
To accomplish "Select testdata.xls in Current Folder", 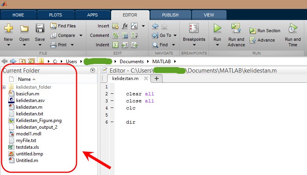I will coord(27,147).
